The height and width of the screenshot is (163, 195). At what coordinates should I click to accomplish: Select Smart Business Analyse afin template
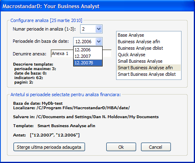pyautogui.click(x=149, y=68)
